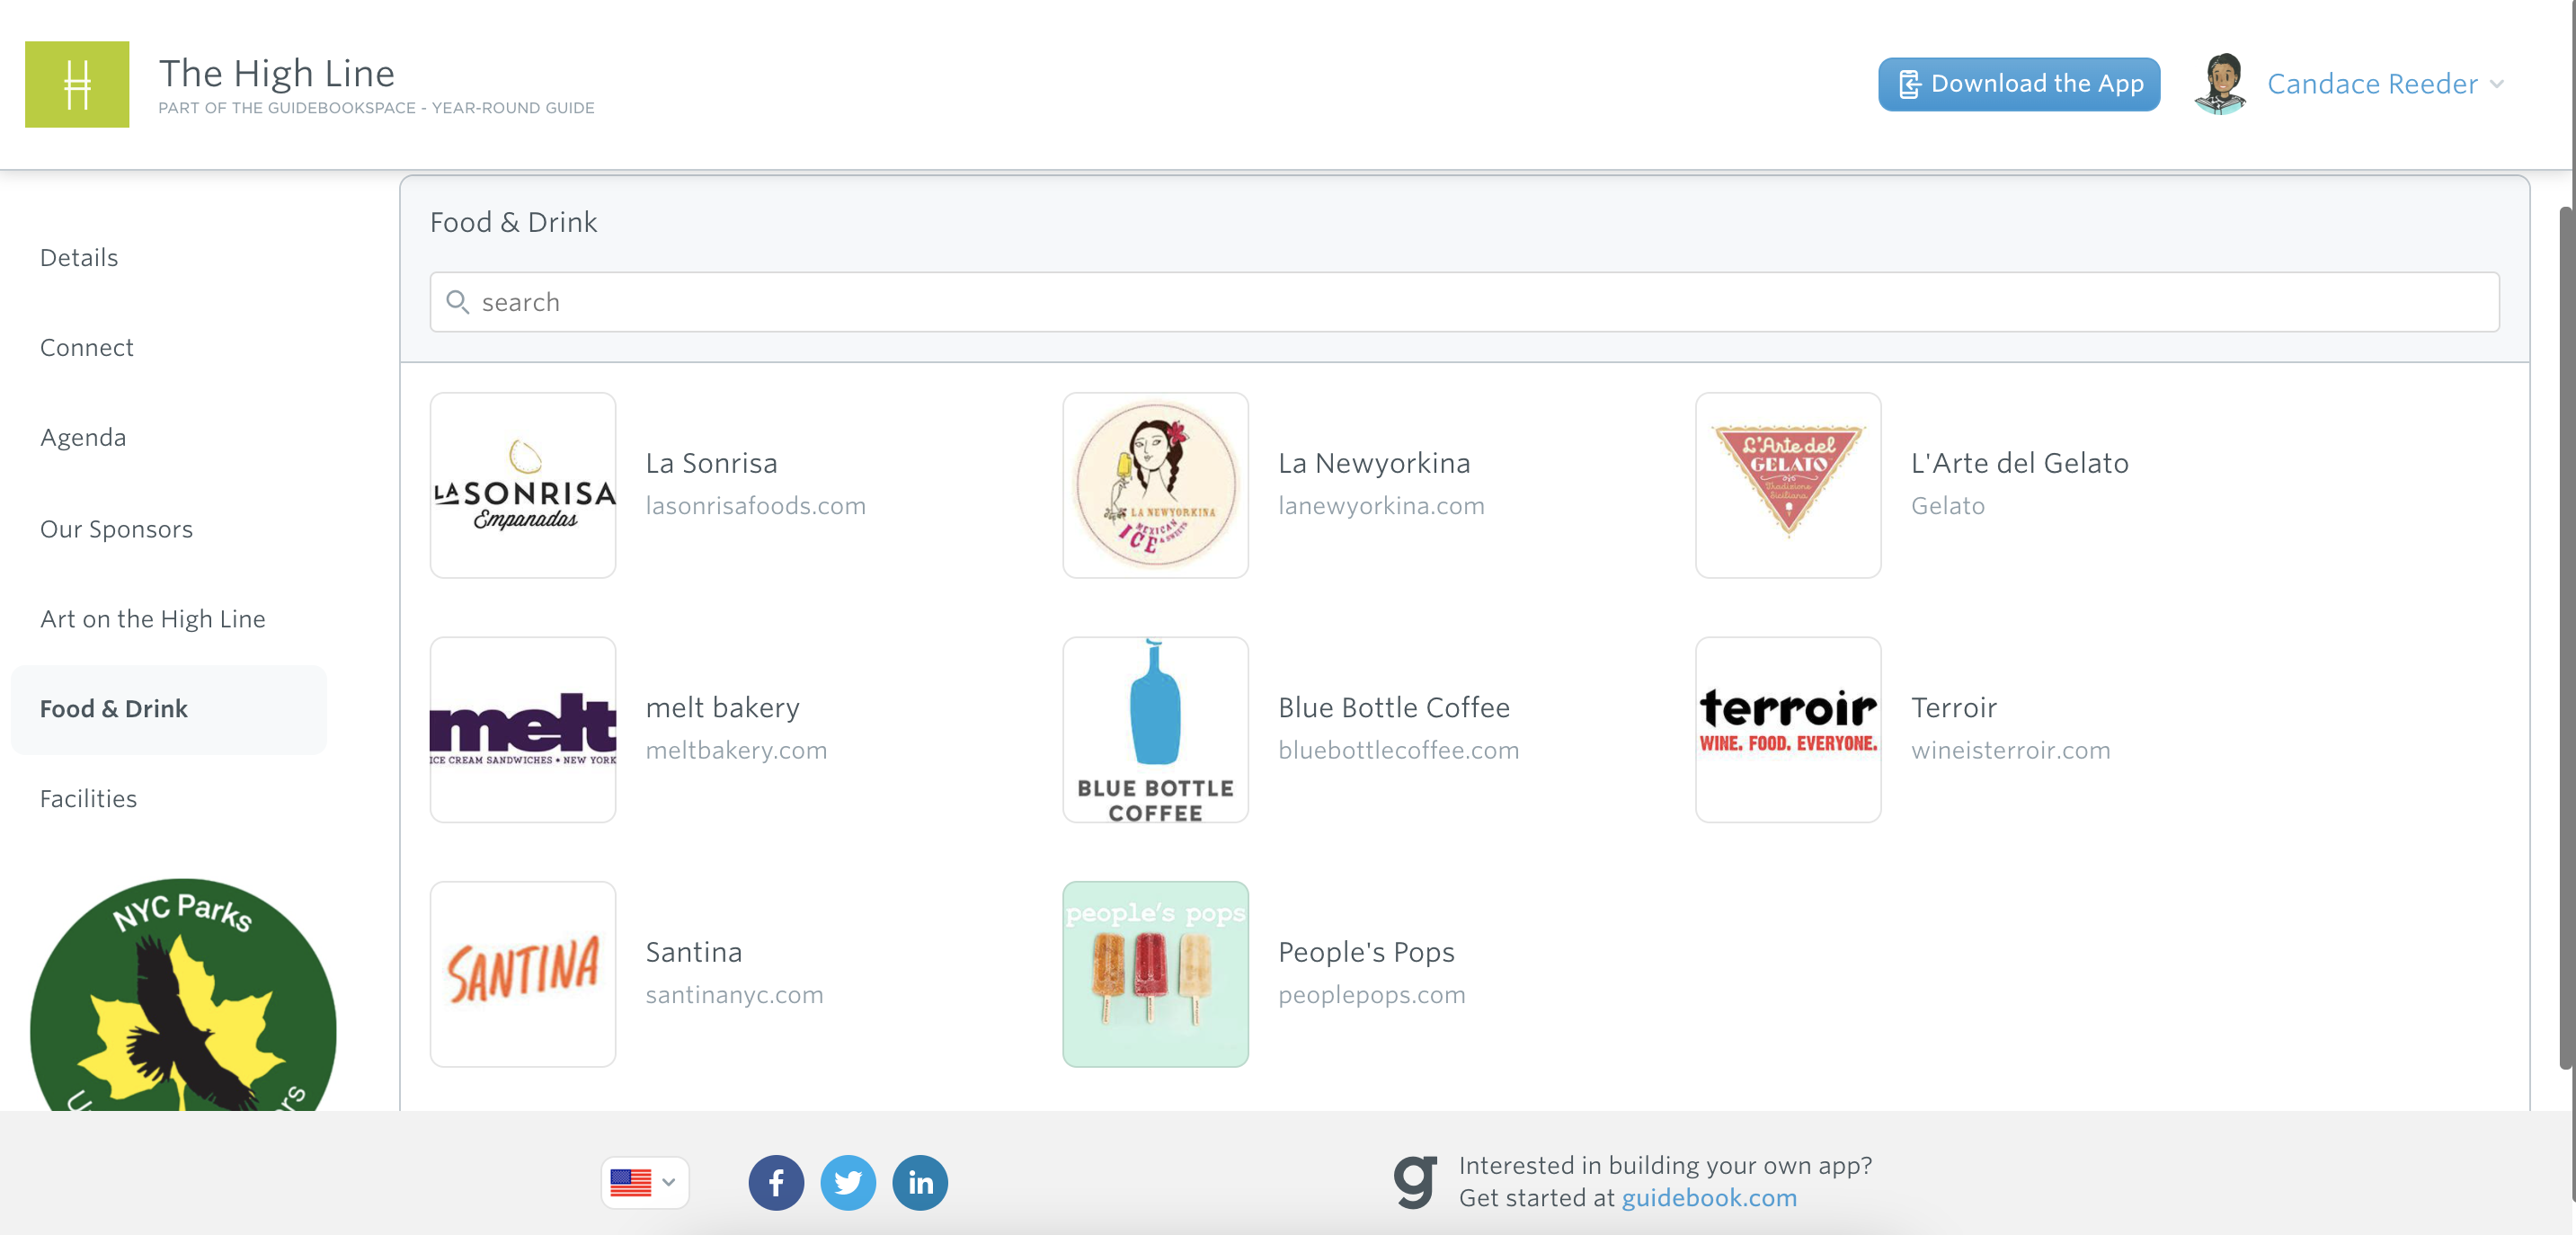Click the lasonrisafoods.com text
This screenshot has height=1235, width=2576.
point(756,506)
